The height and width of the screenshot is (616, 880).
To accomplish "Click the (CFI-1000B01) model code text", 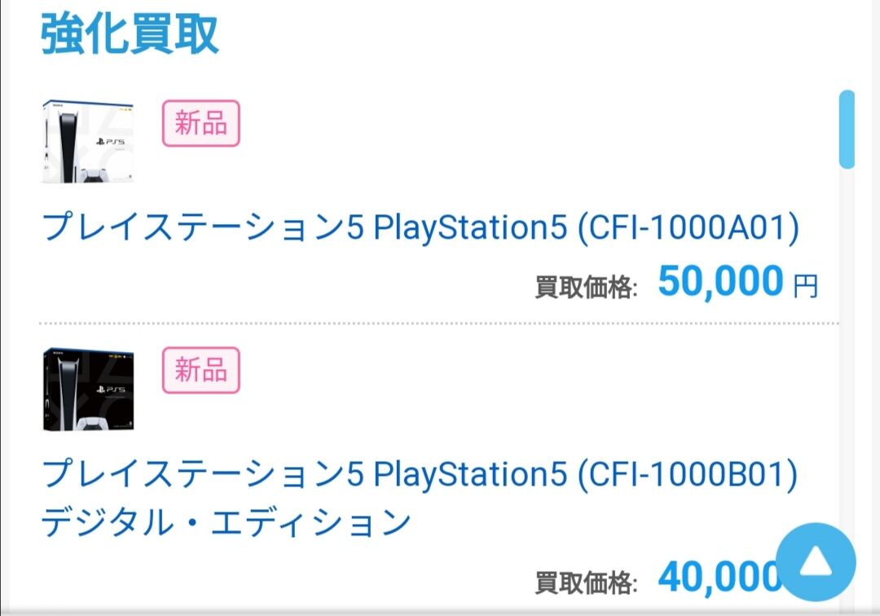I will pos(688,475).
